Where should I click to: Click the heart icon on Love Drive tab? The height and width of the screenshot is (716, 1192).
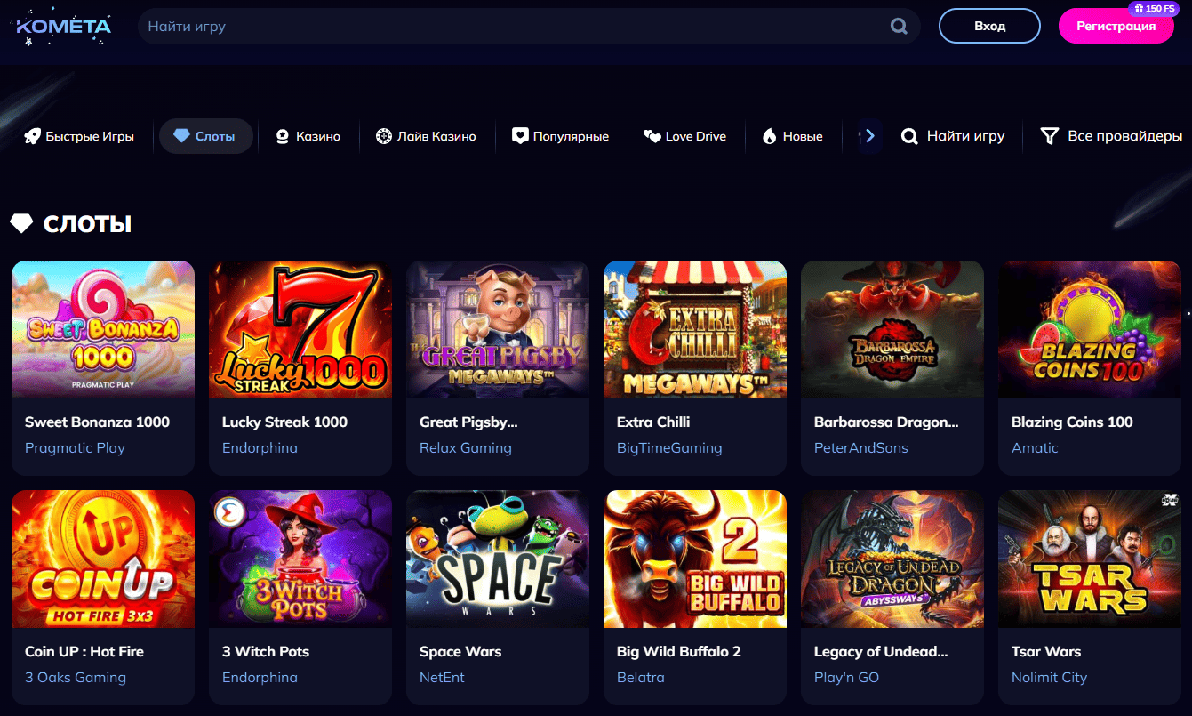652,135
